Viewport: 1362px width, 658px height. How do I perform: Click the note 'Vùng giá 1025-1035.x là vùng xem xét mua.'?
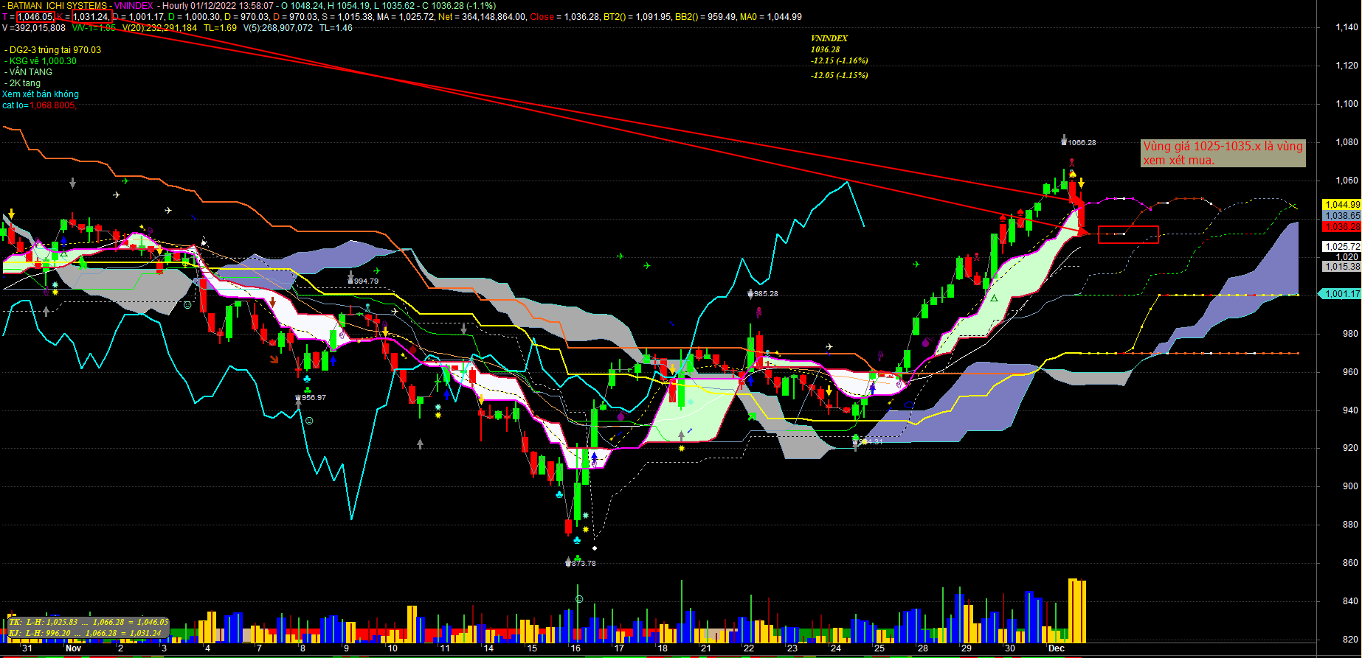click(x=1223, y=153)
